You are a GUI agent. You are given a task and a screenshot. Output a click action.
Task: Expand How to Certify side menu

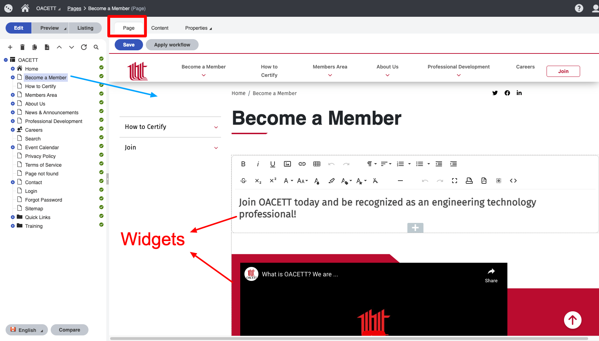tap(216, 127)
